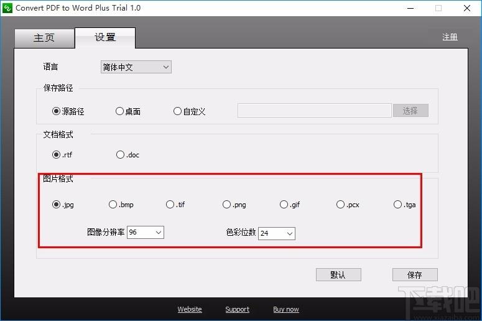The image size is (482, 321).
Task: Select .jpg image format
Action: click(x=63, y=205)
